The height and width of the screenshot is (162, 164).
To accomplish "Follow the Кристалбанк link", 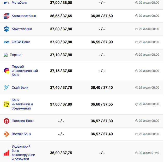I will (x=22, y=29).
